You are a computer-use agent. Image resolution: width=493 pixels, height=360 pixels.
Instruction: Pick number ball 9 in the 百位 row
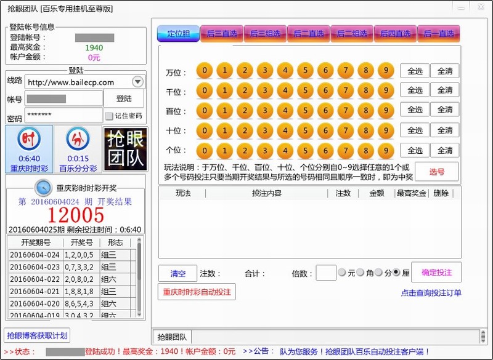click(385, 111)
